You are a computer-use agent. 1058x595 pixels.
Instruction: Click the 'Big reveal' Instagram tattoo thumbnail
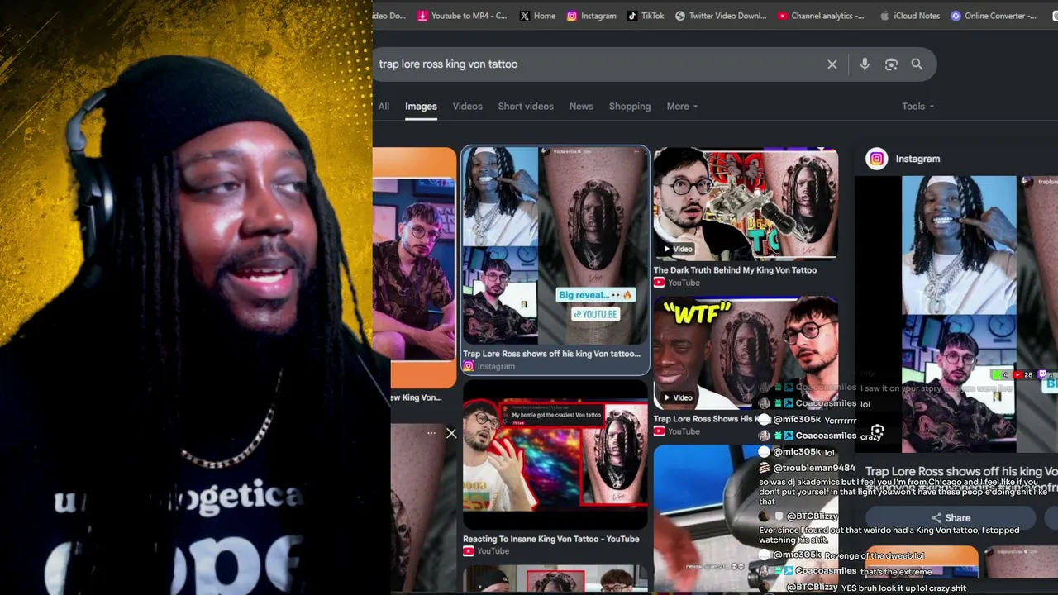click(555, 245)
